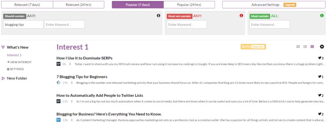
Task: Choose the Relevant (24 hrs) tab
Action: tap(79, 4)
